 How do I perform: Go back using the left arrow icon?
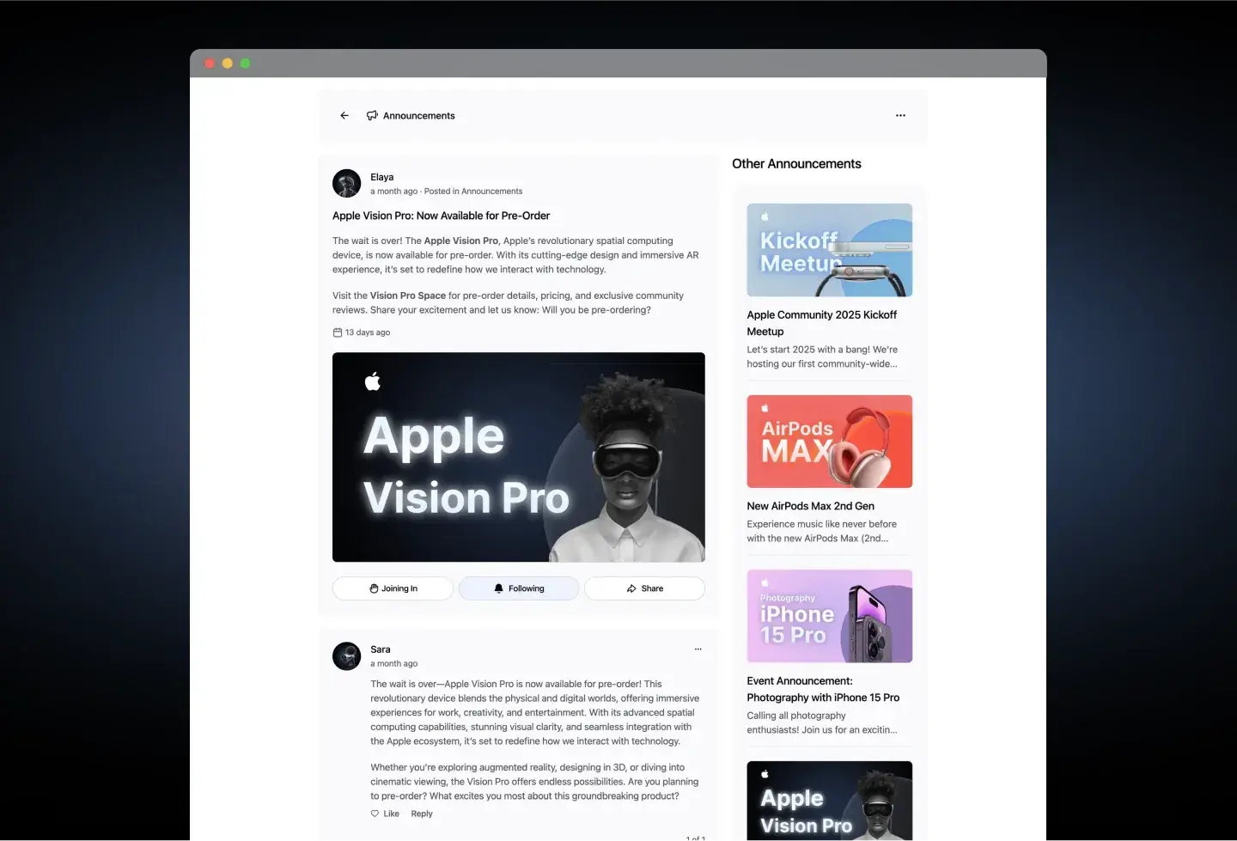tap(344, 115)
